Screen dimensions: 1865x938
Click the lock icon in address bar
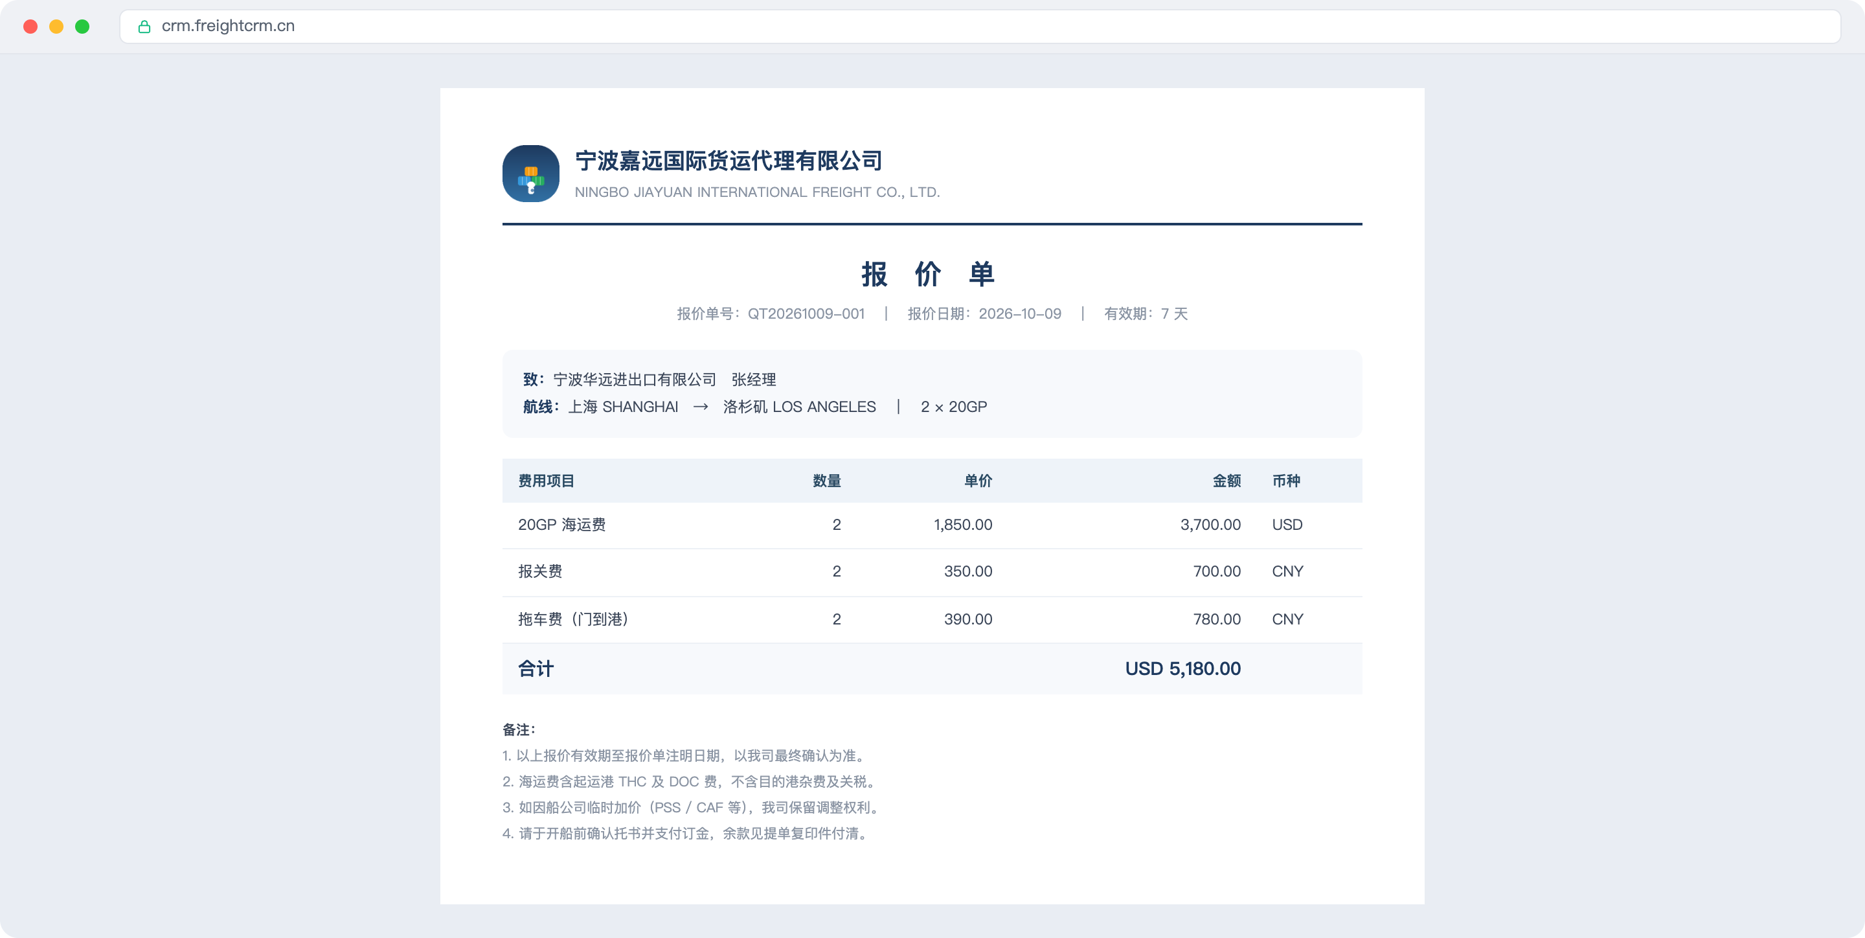pos(144,26)
